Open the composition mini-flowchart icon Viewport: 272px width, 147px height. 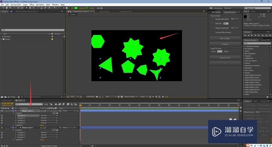(x=46, y=104)
